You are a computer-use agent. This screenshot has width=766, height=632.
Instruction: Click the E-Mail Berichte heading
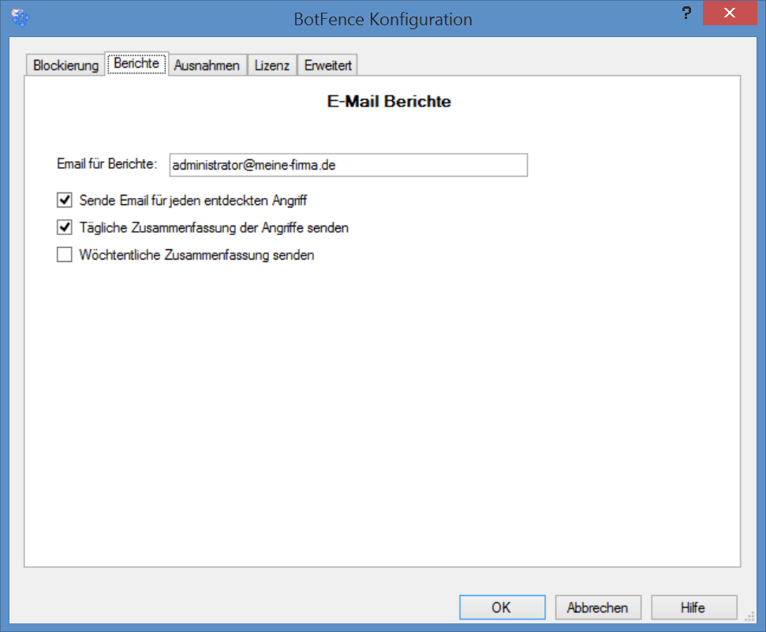point(388,102)
